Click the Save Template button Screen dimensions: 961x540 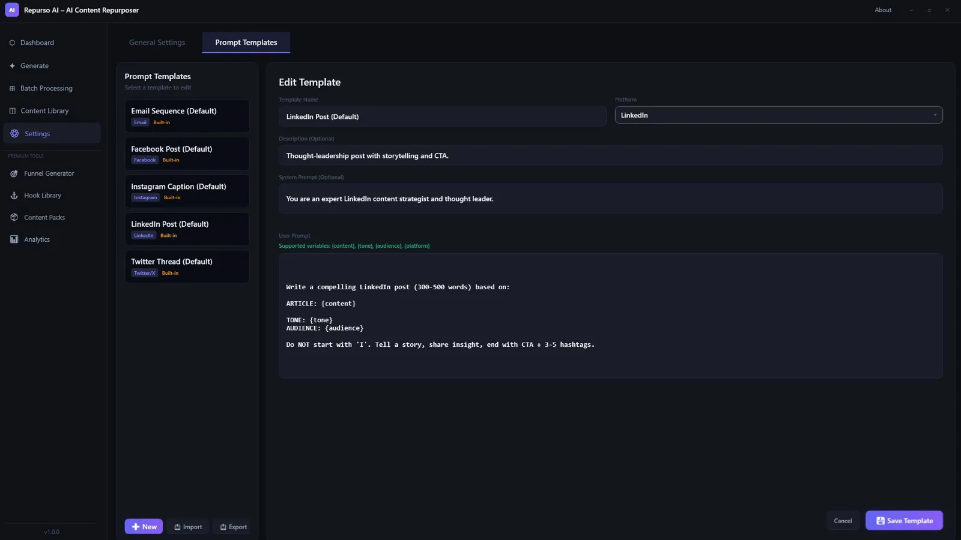pos(904,521)
